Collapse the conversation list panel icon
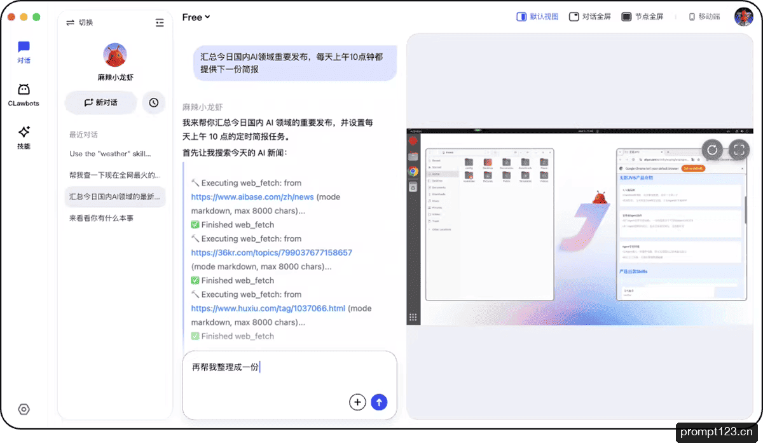The height and width of the screenshot is (448, 763). 160,22
